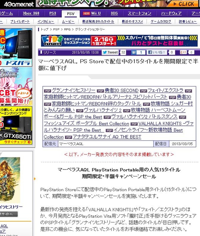Open the 4Gamer.net site logo

(x=19, y=4)
